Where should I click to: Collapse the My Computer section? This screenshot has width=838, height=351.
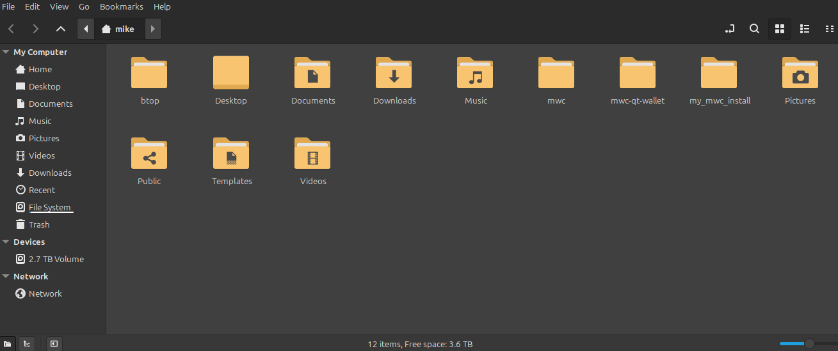click(x=6, y=52)
